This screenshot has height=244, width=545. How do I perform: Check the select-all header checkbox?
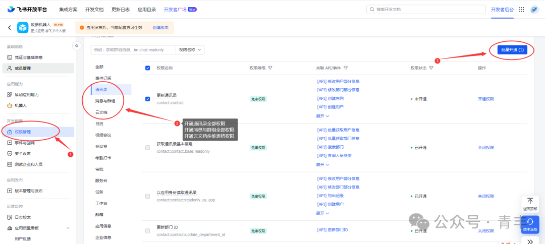tap(148, 68)
